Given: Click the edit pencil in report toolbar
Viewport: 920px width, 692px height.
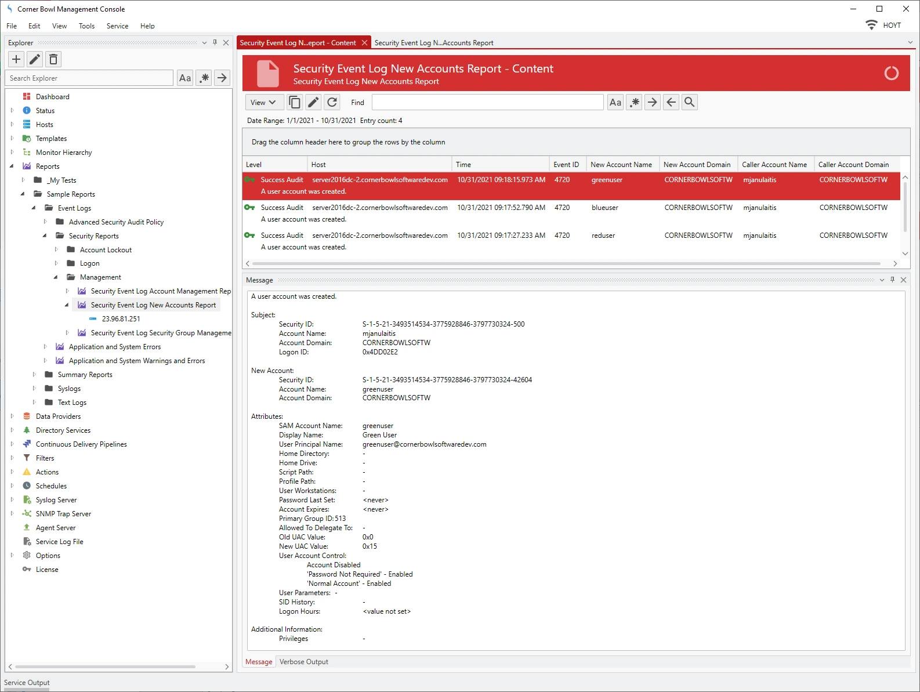Looking at the screenshot, I should pos(313,103).
